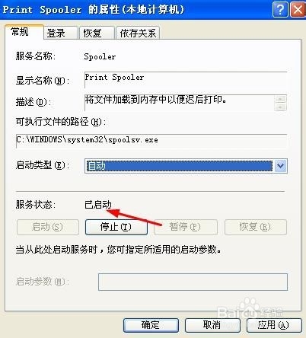Select the 常规 tab

click(x=24, y=32)
